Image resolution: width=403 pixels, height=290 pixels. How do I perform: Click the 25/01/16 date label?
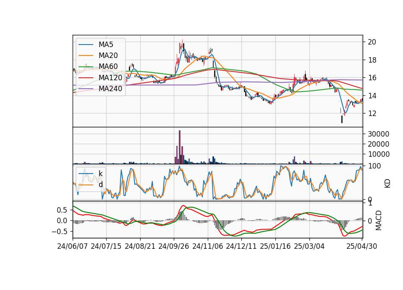[x=275, y=246]
